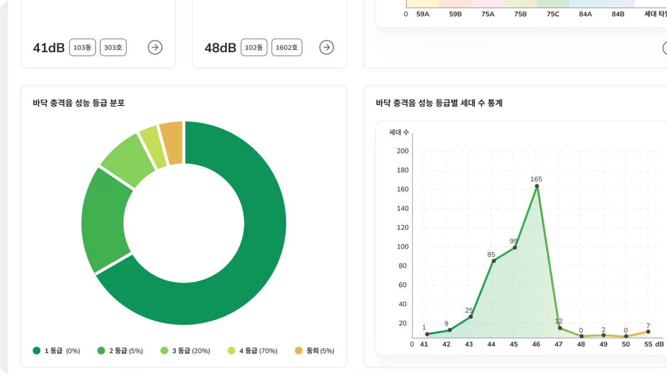Viewport: 667px width, 375px height.
Task: Click the 바닥 충격음 성능 등급별 세대 수 통계 title
Action: pos(439,103)
